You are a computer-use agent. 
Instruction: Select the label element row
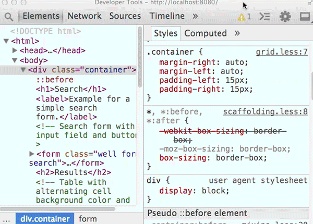[x=83, y=108]
